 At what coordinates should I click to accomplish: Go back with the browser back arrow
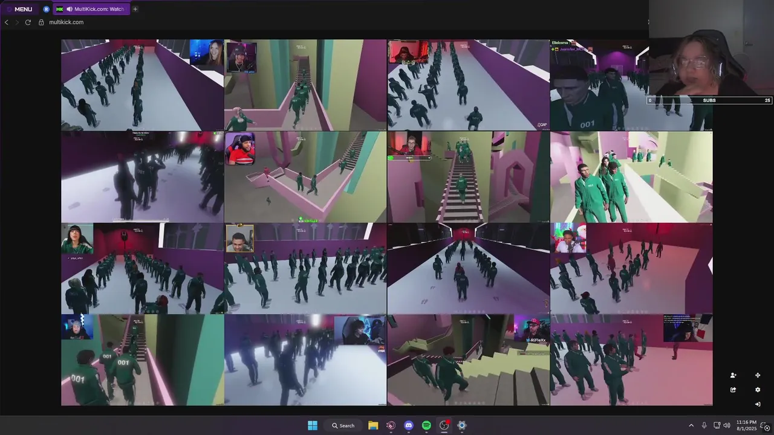7,22
